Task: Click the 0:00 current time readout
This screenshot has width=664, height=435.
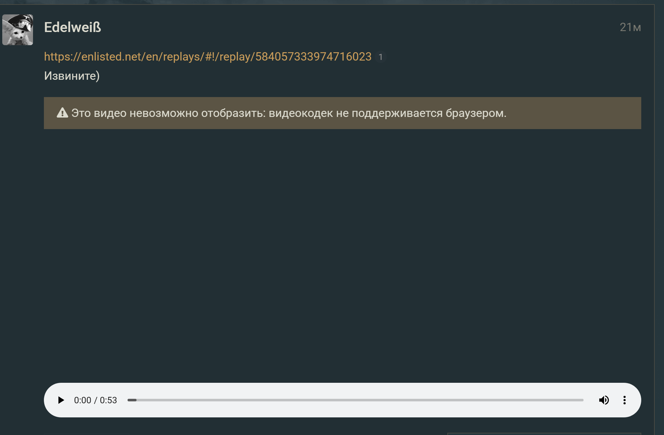Action: 82,400
